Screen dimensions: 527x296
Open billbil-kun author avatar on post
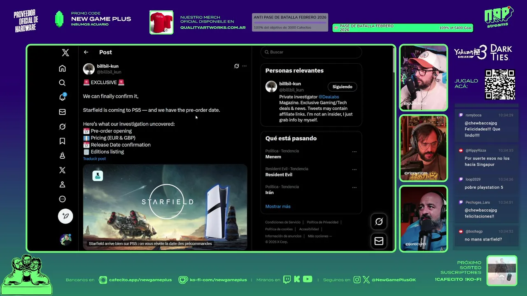[89, 69]
